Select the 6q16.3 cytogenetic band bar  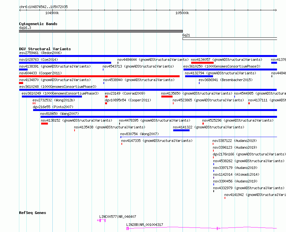[101, 31]
